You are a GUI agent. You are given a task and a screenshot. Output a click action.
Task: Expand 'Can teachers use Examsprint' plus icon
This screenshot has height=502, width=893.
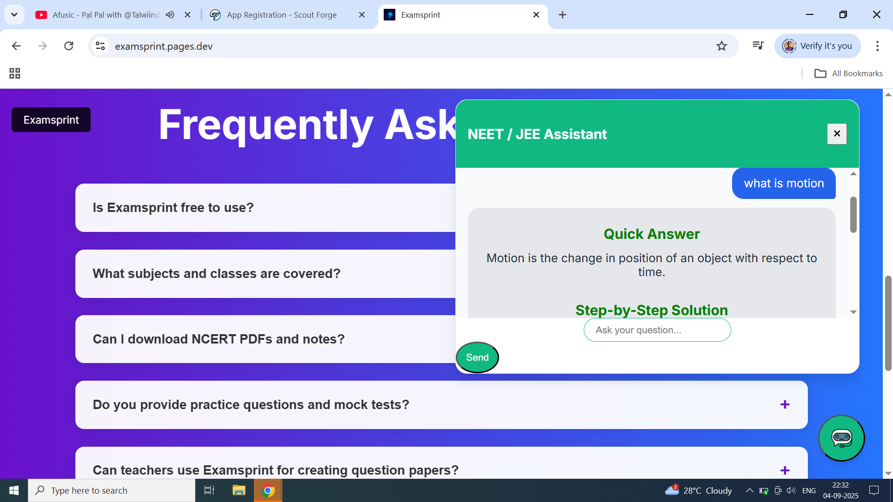tap(785, 470)
